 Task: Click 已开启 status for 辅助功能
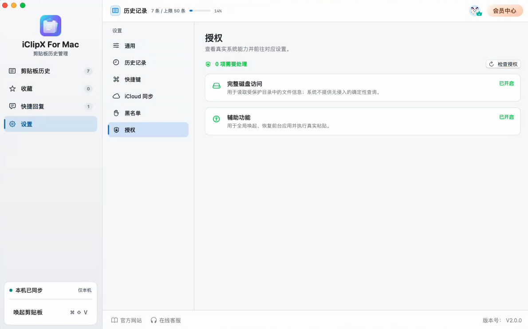pos(506,117)
